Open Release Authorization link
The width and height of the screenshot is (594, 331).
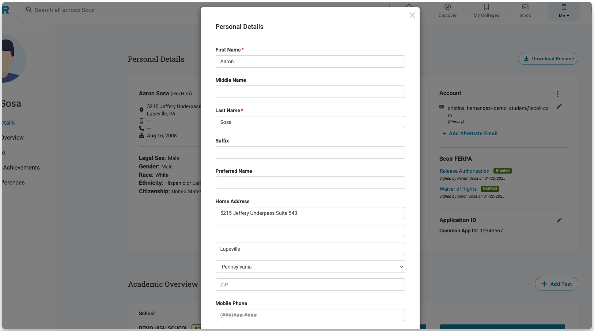(x=464, y=171)
